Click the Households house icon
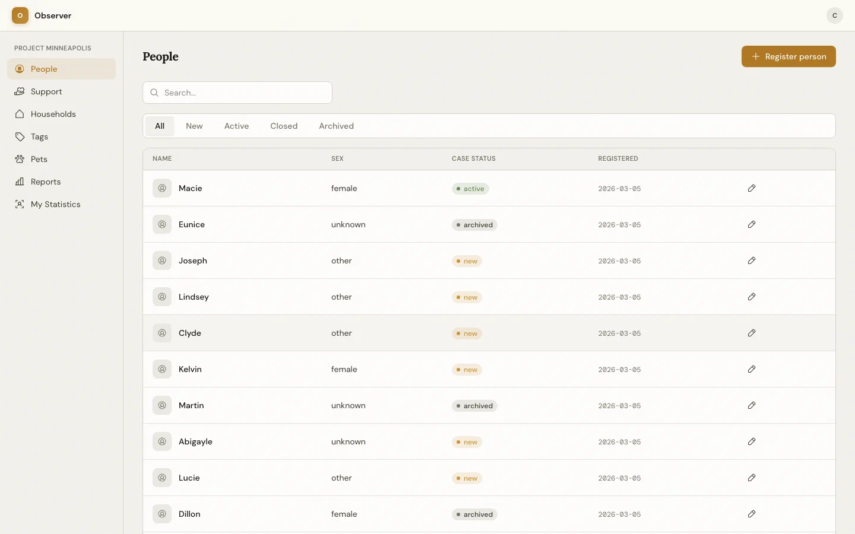The height and width of the screenshot is (534, 855). pos(20,114)
